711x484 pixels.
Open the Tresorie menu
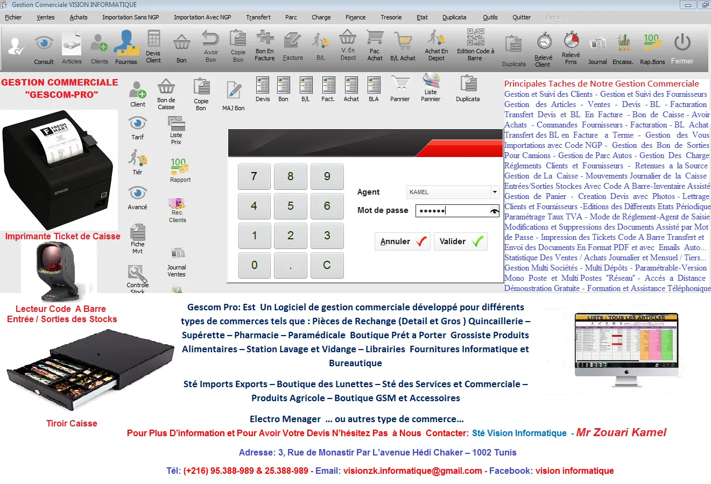click(391, 17)
